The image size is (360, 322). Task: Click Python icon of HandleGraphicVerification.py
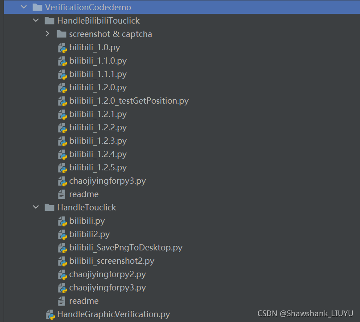point(50,315)
